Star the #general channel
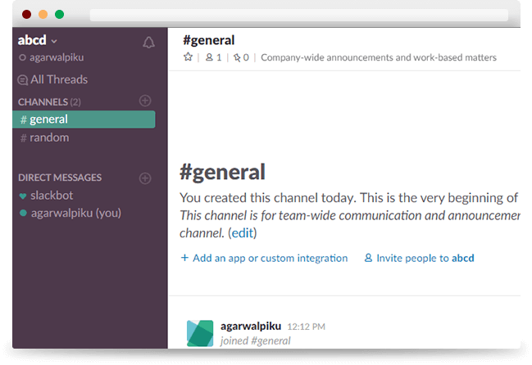Screen dimensions: 532x365 [188, 57]
